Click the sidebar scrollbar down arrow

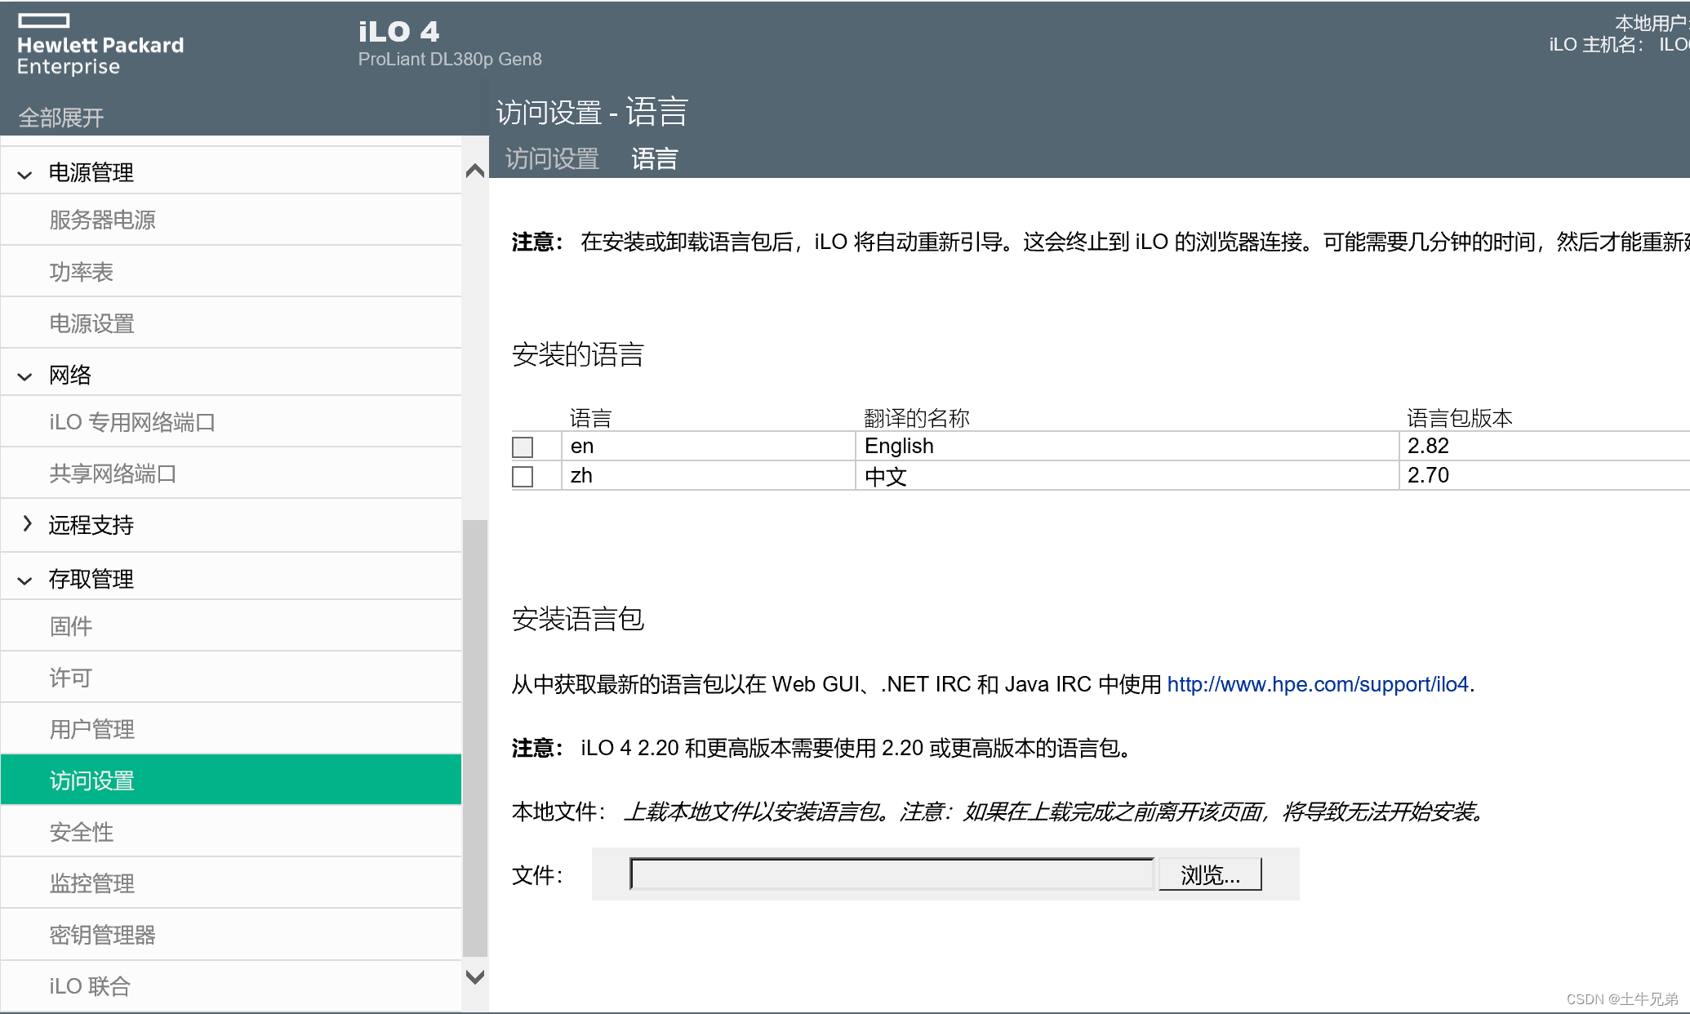tap(474, 976)
